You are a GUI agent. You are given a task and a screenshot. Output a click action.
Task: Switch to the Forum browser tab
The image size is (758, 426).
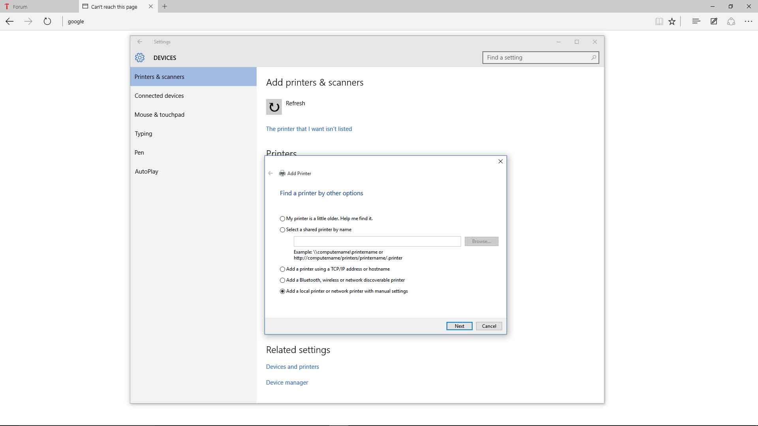(x=20, y=7)
